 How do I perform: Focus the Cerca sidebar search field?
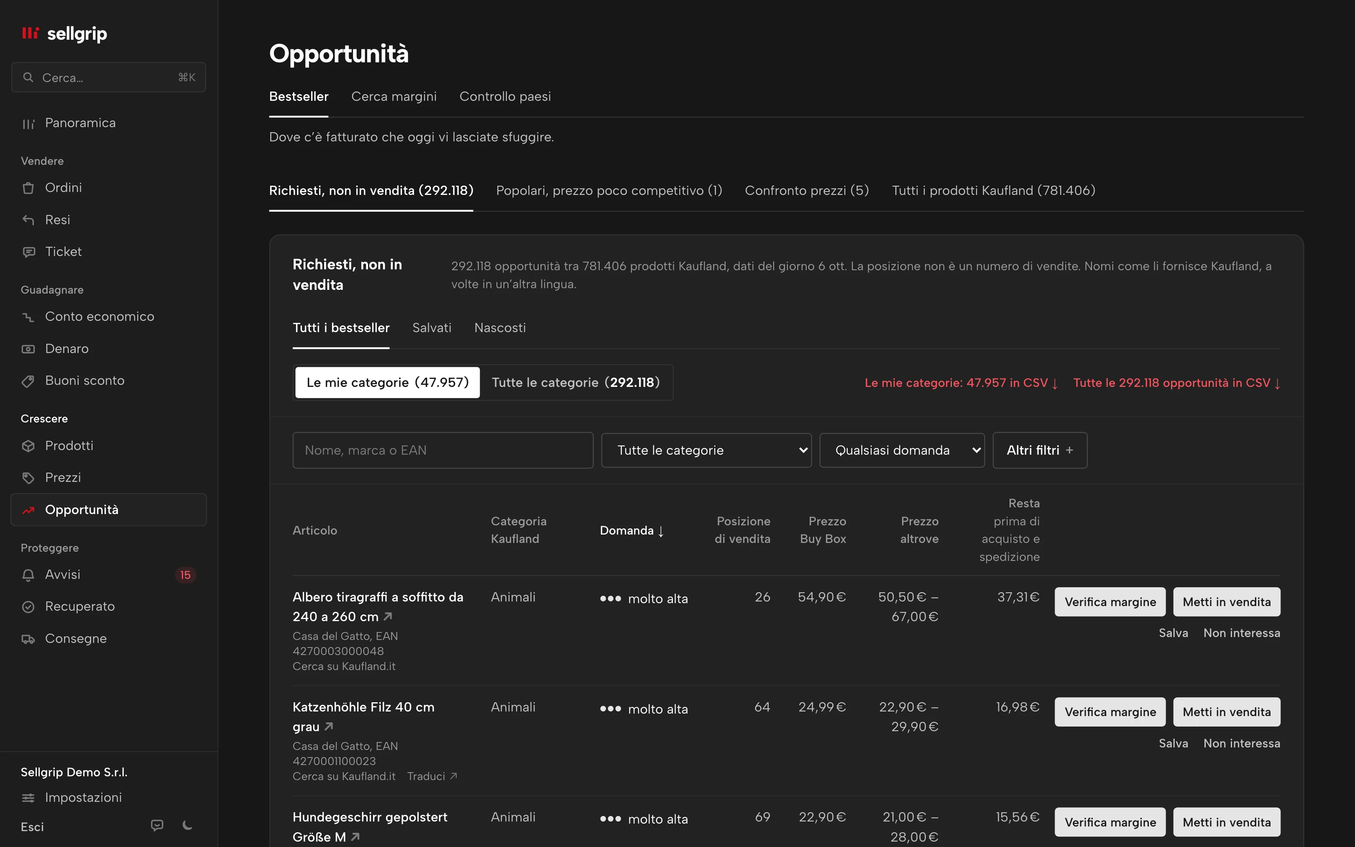click(x=109, y=77)
